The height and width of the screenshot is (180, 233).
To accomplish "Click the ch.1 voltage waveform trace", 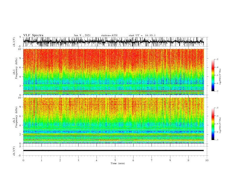I will coord(113,42).
